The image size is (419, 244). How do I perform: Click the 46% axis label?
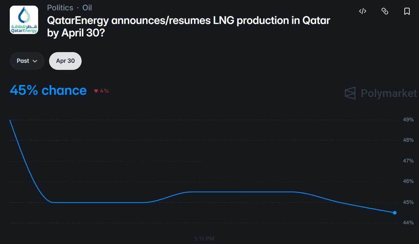(408, 181)
